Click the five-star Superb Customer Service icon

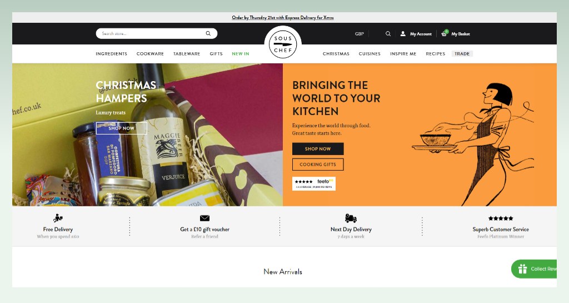501,218
